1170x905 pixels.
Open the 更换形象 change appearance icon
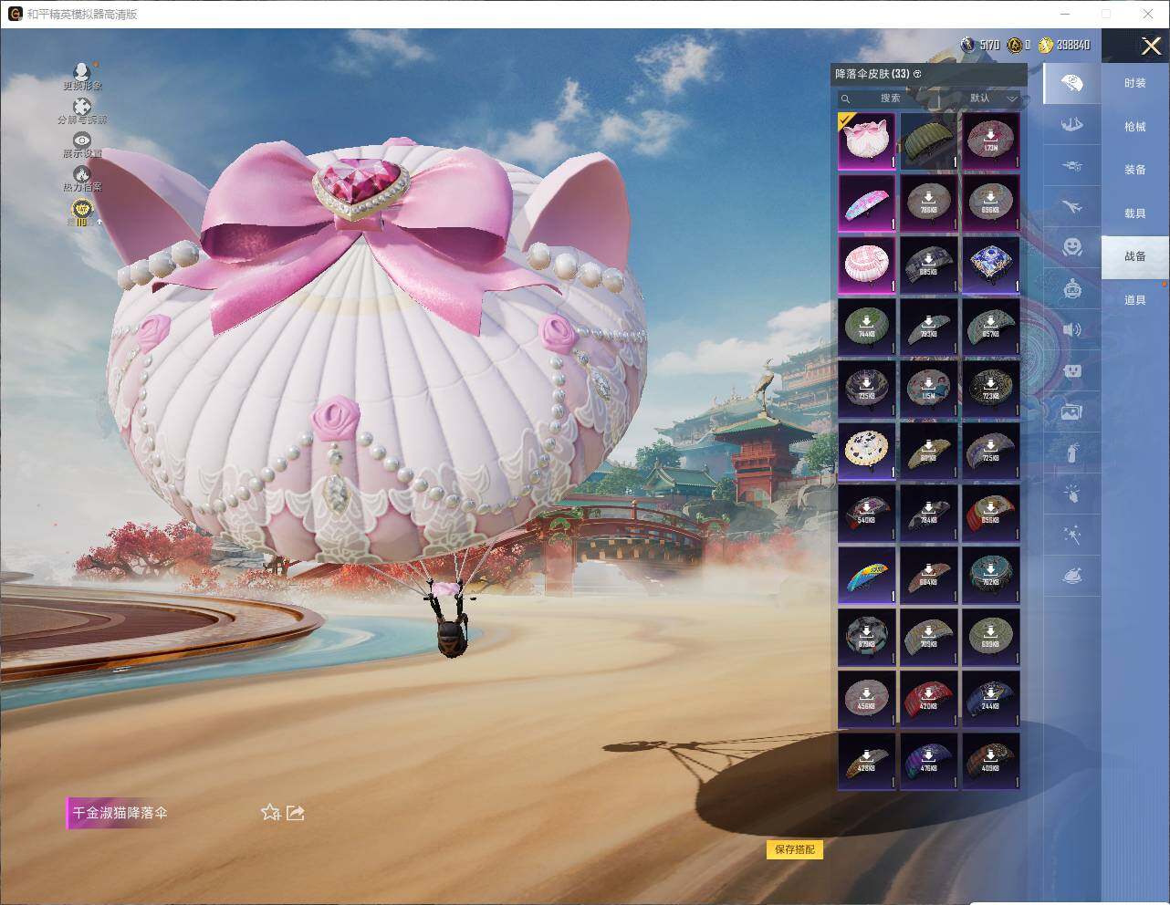tap(82, 77)
